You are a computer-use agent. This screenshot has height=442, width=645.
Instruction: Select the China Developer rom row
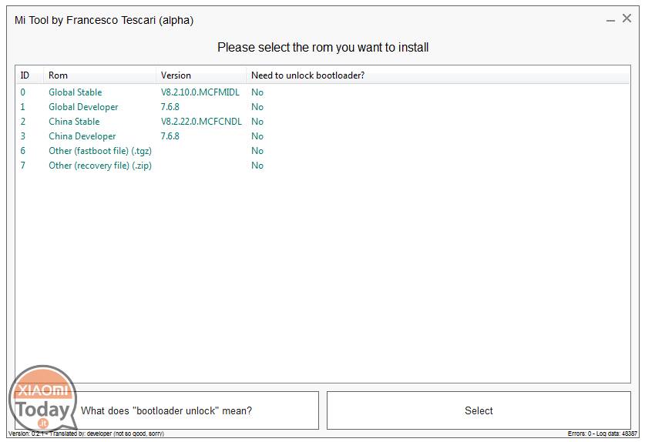[323, 136]
